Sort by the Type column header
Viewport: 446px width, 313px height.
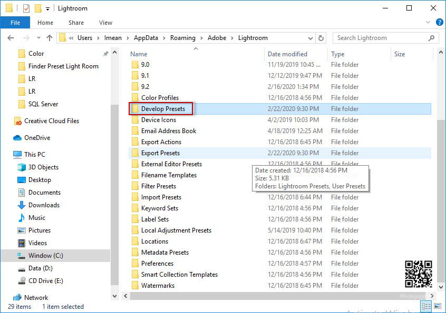coord(337,54)
